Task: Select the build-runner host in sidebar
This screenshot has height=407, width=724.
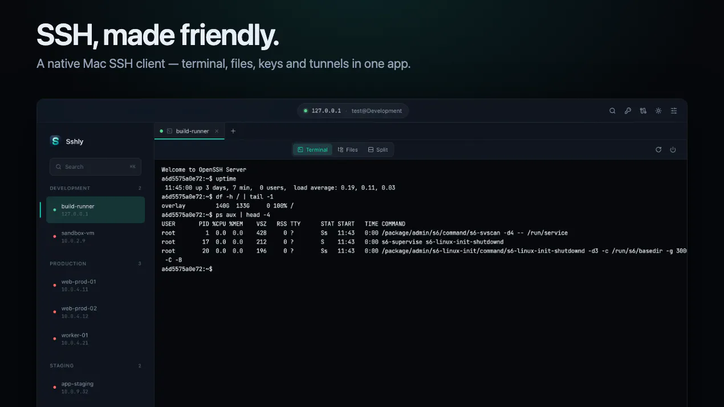Action: tap(96, 210)
